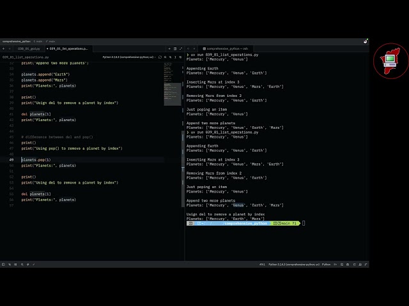Toggle the outline panel from status bar
The image size is (409, 306).
(x=15, y=265)
